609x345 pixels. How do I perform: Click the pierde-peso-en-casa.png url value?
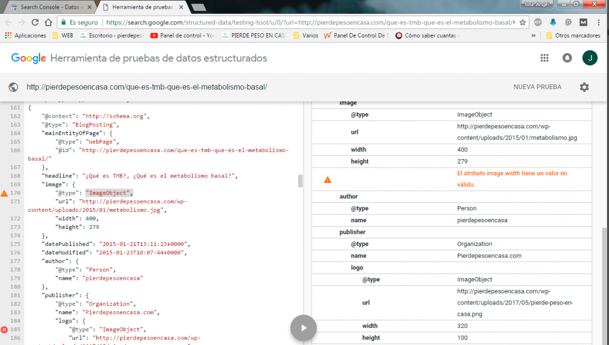pyautogui.click(x=515, y=302)
